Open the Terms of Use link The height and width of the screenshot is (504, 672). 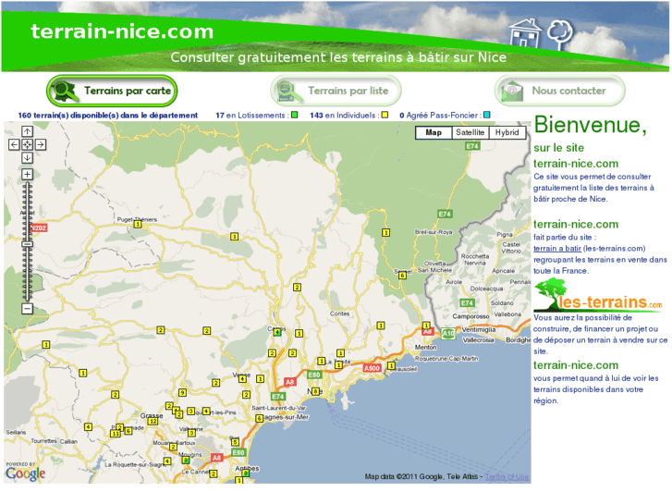pos(507,476)
